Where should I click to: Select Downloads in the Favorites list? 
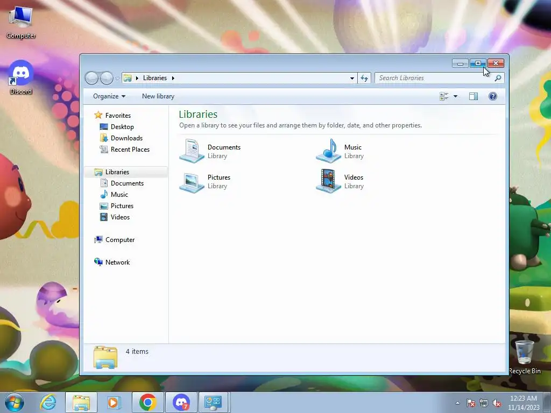pyautogui.click(x=126, y=138)
